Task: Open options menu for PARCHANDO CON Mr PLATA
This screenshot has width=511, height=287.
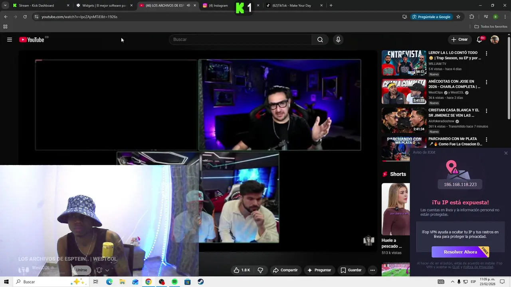Action: click(x=486, y=140)
